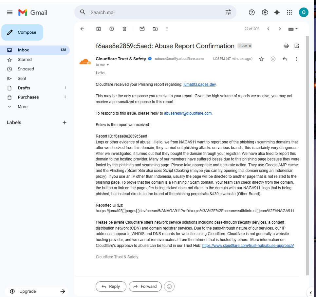Open Purchases folder

(x=35, y=97)
